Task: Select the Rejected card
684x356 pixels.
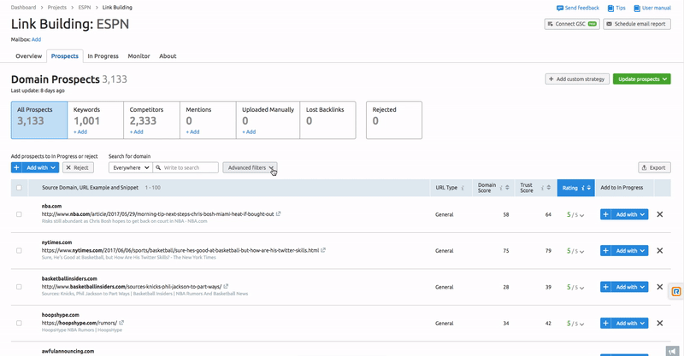Action: tap(394, 120)
